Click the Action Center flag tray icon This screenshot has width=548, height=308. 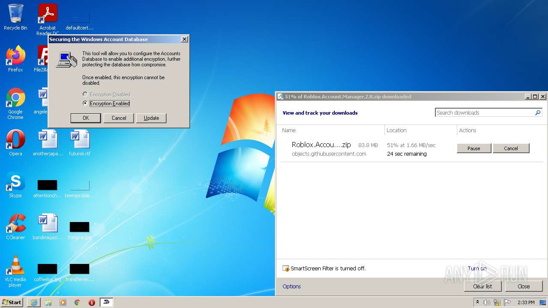tap(507, 302)
